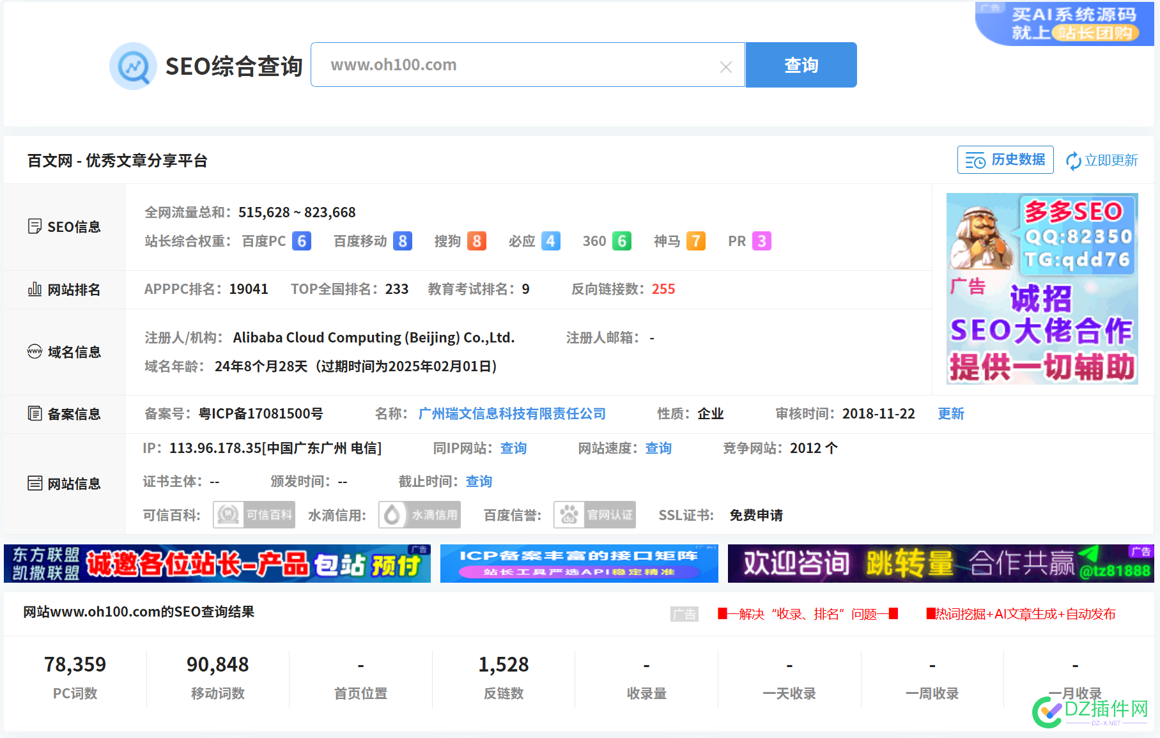Viewport: 1160px width, 738px height.
Task: Click 查询 next to 网站速度
Action: [658, 448]
